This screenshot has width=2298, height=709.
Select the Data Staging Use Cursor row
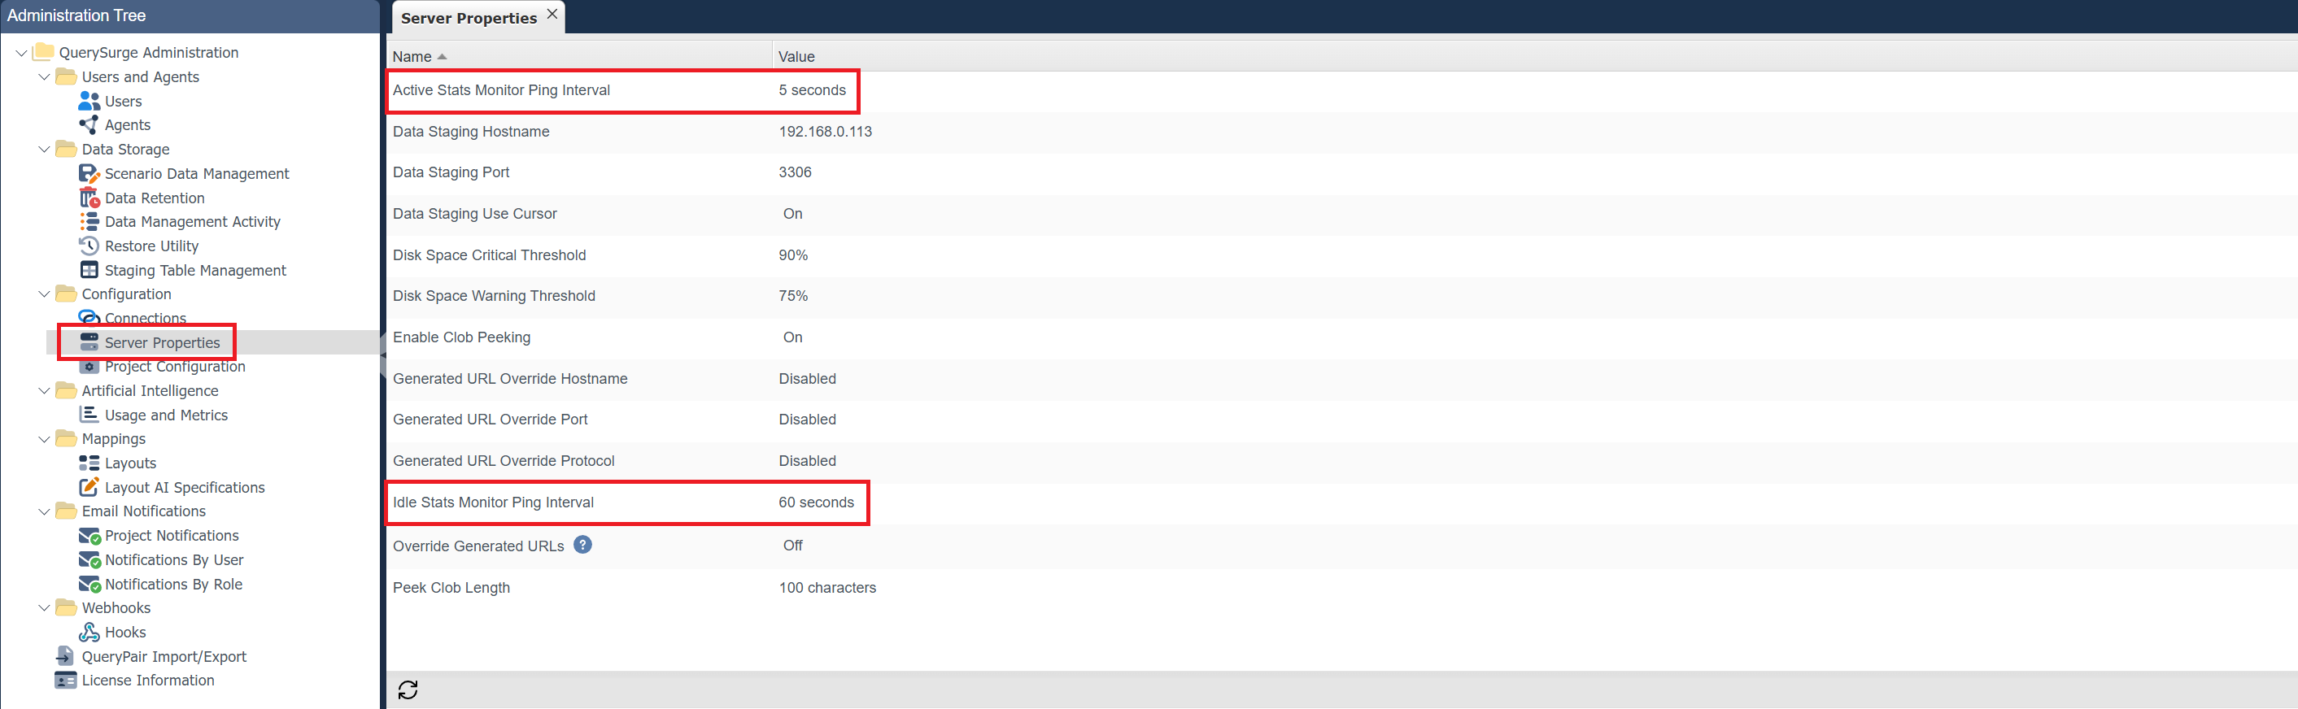(1341, 213)
